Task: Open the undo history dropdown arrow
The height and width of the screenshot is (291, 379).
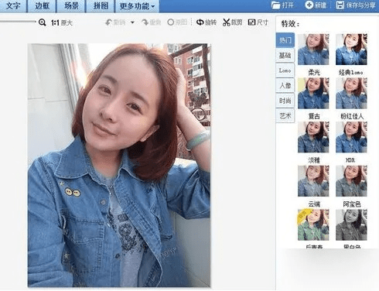Action: pos(132,22)
